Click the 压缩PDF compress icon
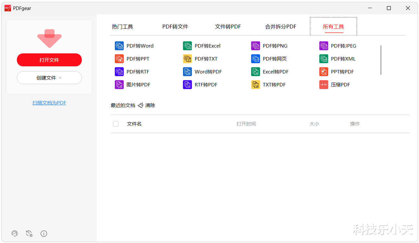Image resolution: width=419 pixels, height=243 pixels. [324, 84]
